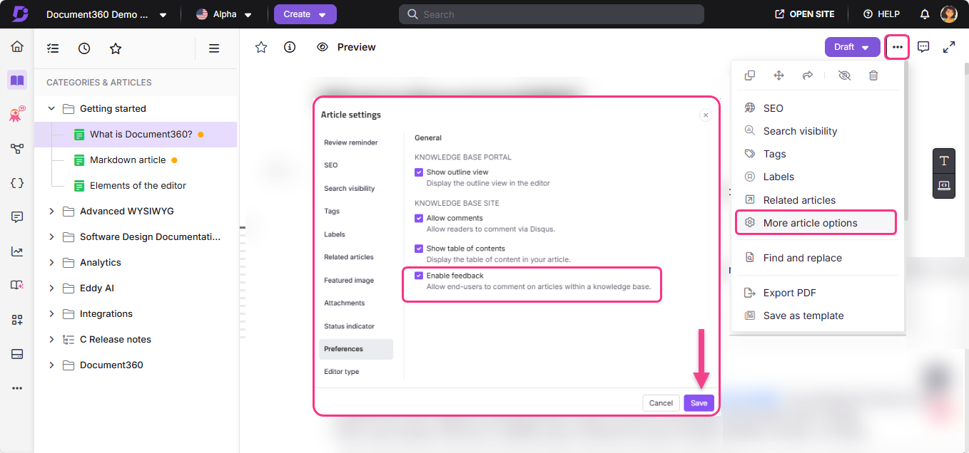Duplicate the article using the copy icon
969x453 pixels.
(750, 75)
